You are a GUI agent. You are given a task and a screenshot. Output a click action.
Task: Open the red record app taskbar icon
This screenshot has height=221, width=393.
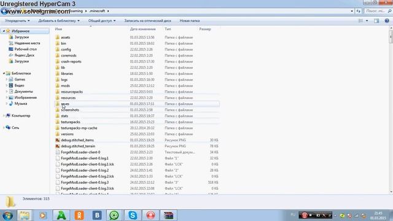[x=150, y=215]
